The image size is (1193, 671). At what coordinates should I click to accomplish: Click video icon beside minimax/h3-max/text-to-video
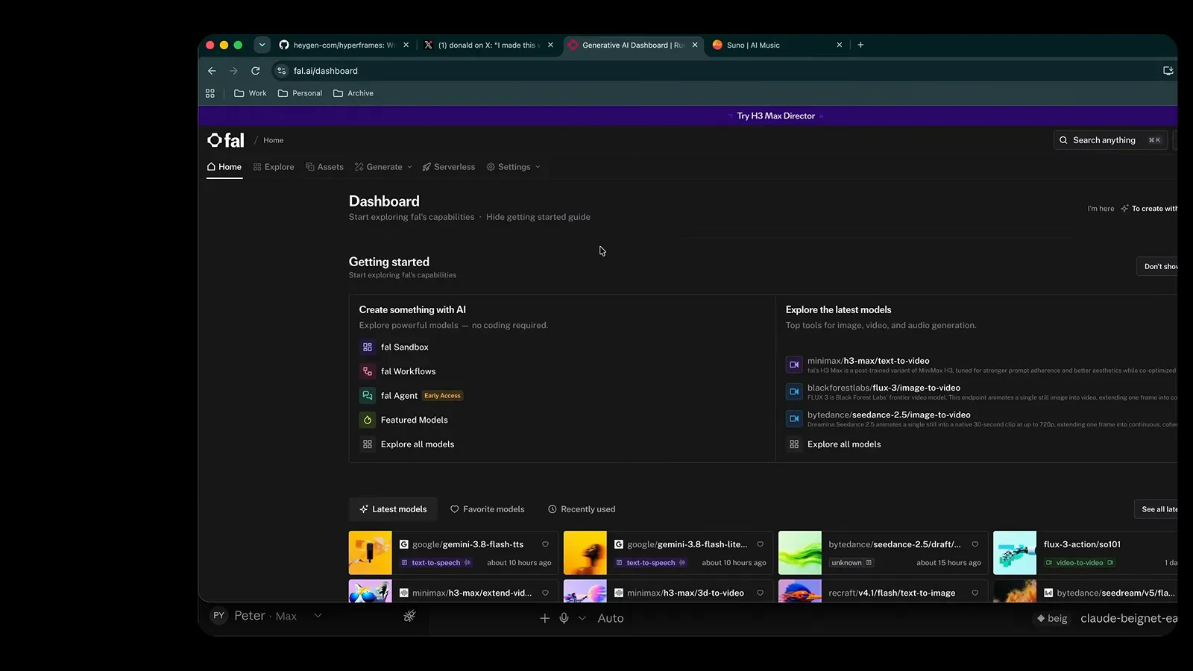coord(794,365)
